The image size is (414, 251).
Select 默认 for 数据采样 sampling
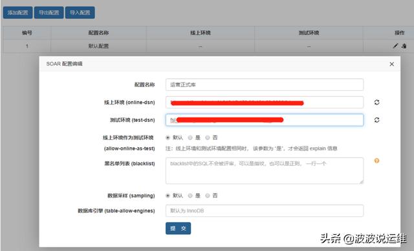point(168,196)
